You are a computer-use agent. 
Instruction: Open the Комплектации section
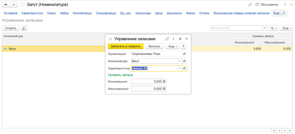pyautogui.click(x=82, y=13)
